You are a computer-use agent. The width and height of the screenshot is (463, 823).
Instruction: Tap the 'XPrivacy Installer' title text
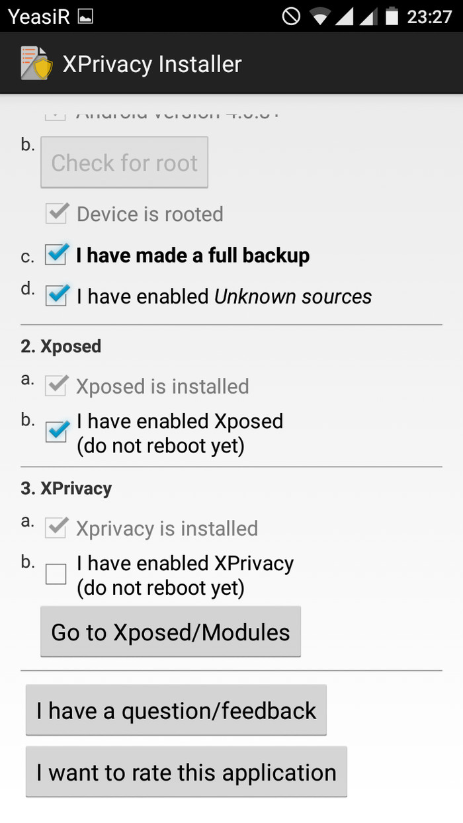click(152, 64)
